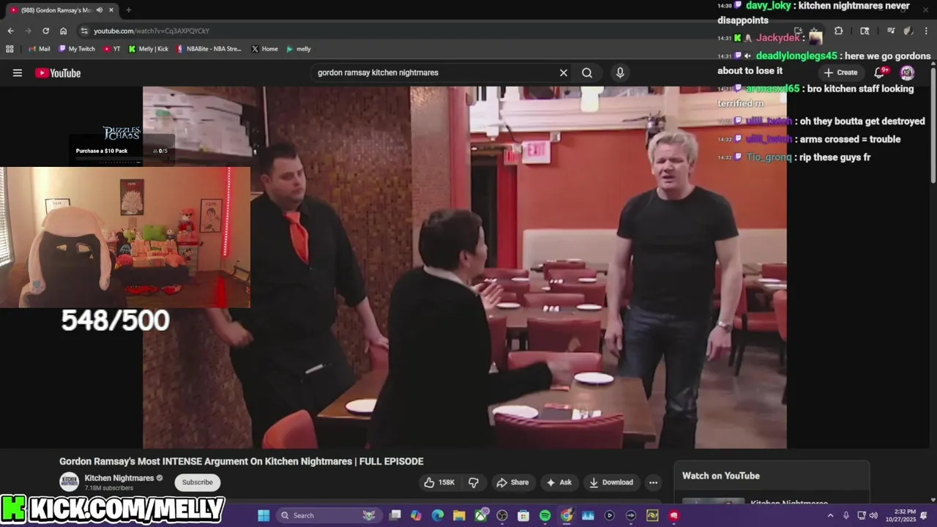The image size is (937, 527).
Task: Open My Twitch bookmark
Action: (x=76, y=49)
